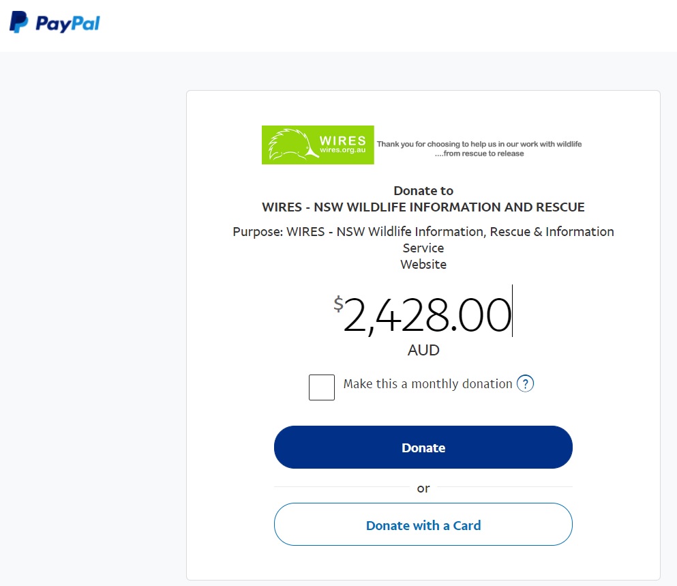This screenshot has height=586, width=677.
Task: Enable the monthly donation checkbox
Action: pyautogui.click(x=322, y=387)
